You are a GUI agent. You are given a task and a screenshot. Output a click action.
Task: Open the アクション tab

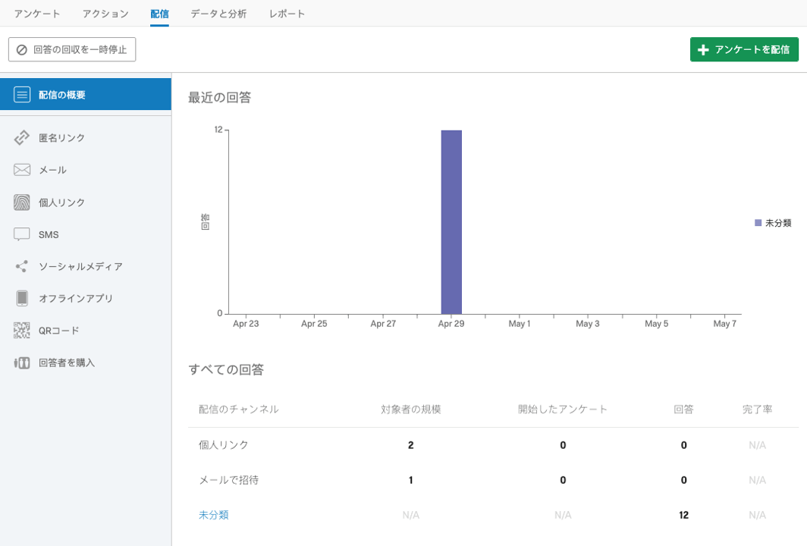(106, 13)
